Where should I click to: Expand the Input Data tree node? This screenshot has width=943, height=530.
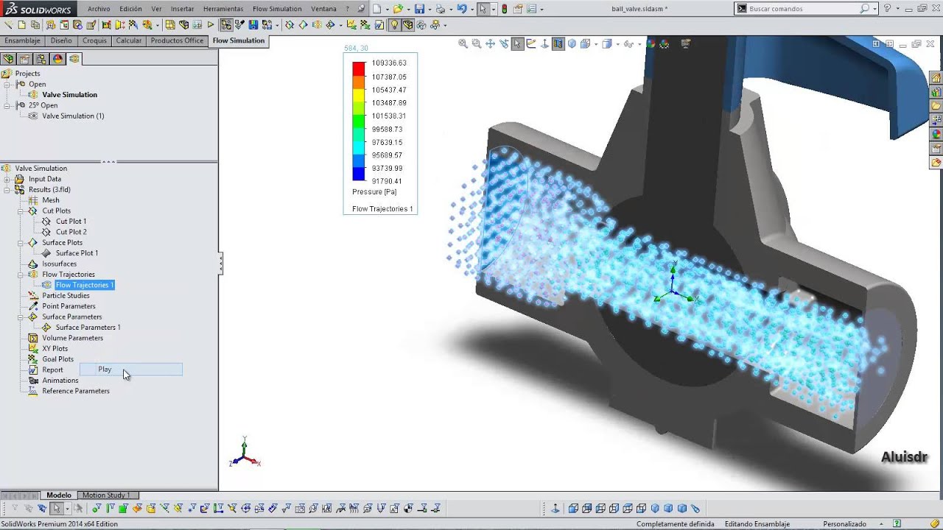[x=7, y=179]
